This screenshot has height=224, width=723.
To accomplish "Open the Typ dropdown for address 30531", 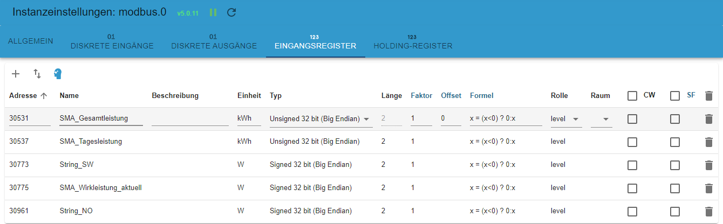I will coord(321,119).
